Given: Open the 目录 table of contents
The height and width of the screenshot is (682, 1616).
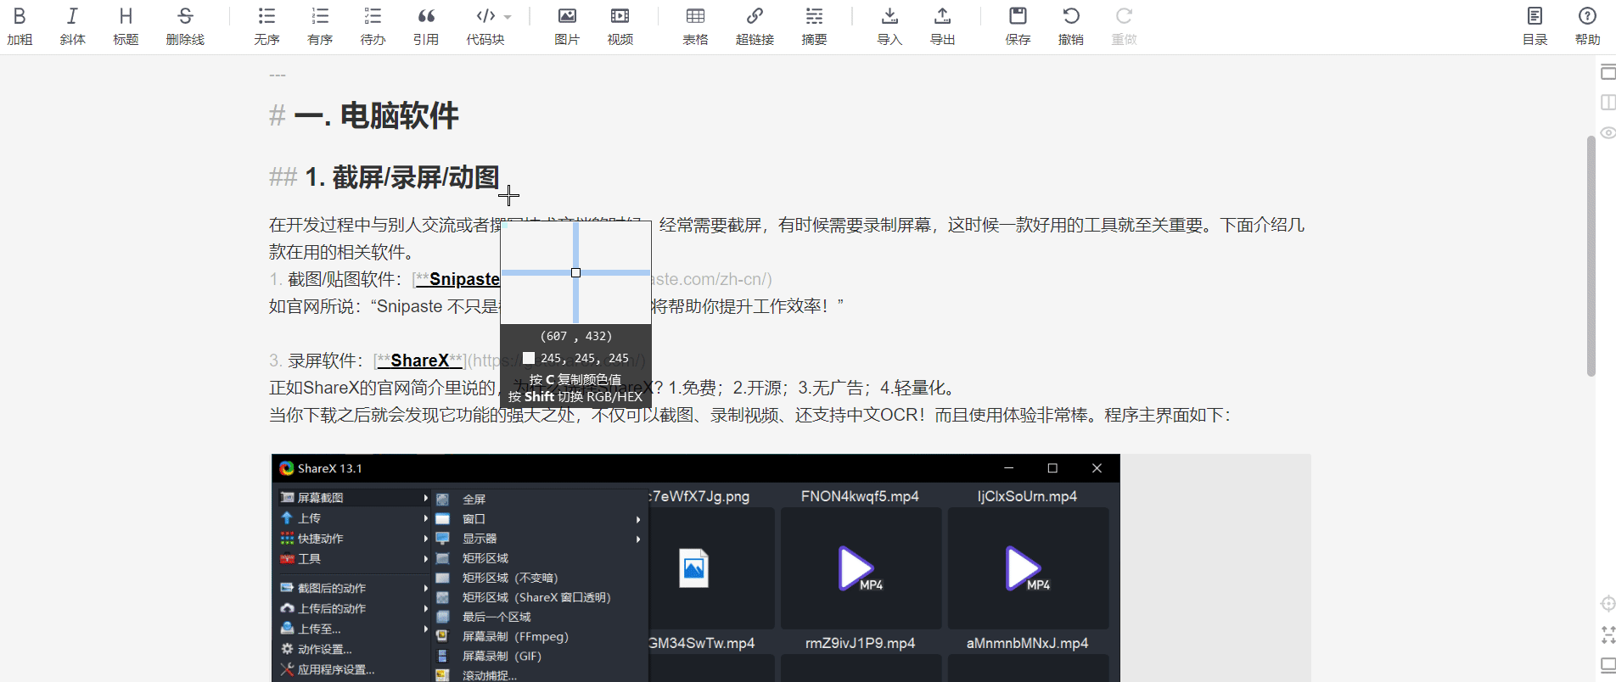Looking at the screenshot, I should tap(1535, 26).
